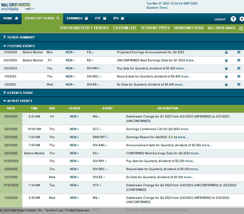This screenshot has width=244, height=214.
Task: Click the search magnifier in Events By Ticker
Action: click(58, 18)
